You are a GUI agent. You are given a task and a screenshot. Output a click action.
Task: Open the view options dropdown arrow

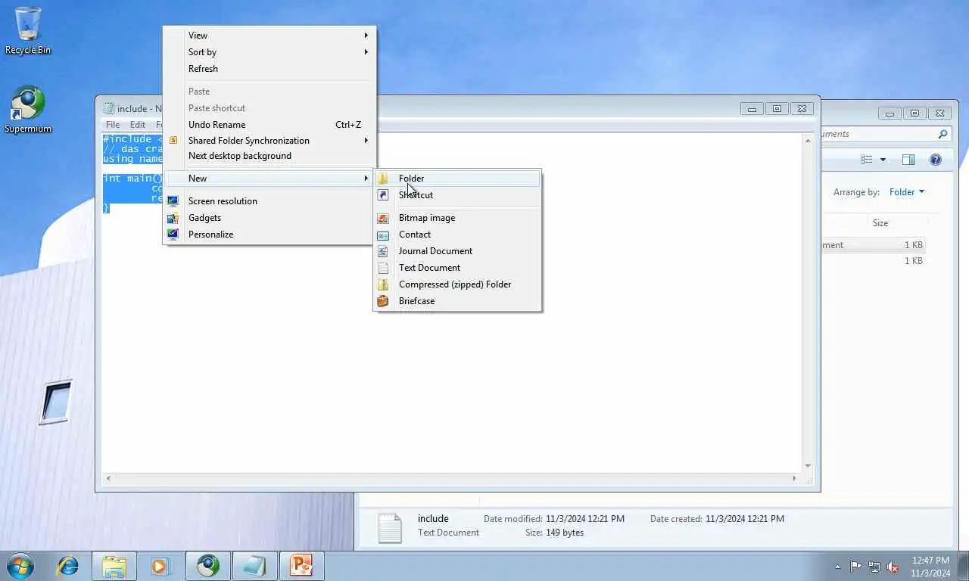pyautogui.click(x=883, y=160)
